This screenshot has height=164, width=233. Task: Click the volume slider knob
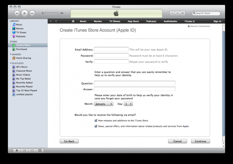tap(59, 13)
